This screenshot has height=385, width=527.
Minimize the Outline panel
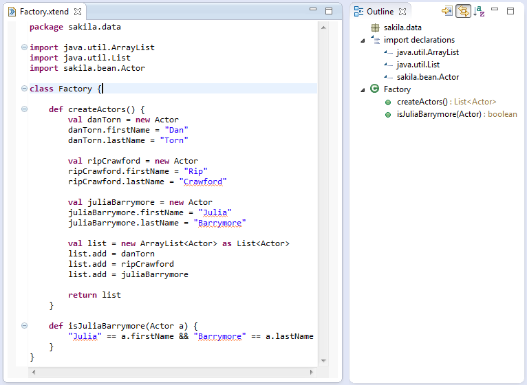(495, 10)
